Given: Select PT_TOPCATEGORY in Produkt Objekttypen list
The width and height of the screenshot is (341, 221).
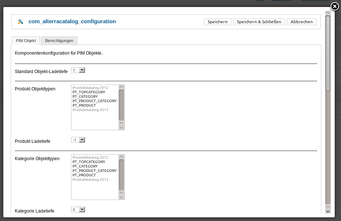Looking at the screenshot, I should pos(89,92).
